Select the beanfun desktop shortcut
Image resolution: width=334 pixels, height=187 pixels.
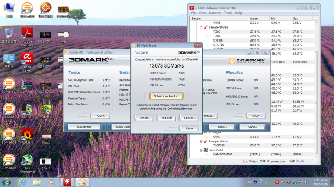point(27,111)
